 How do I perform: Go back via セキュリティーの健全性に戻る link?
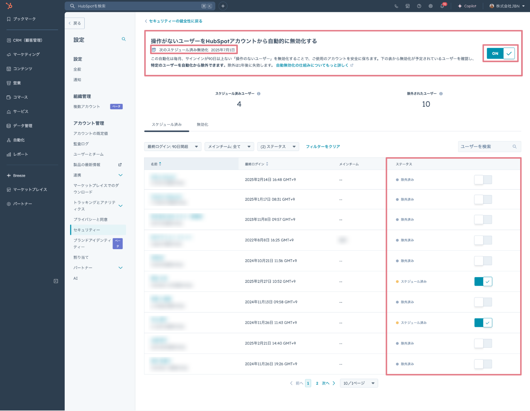coord(173,21)
